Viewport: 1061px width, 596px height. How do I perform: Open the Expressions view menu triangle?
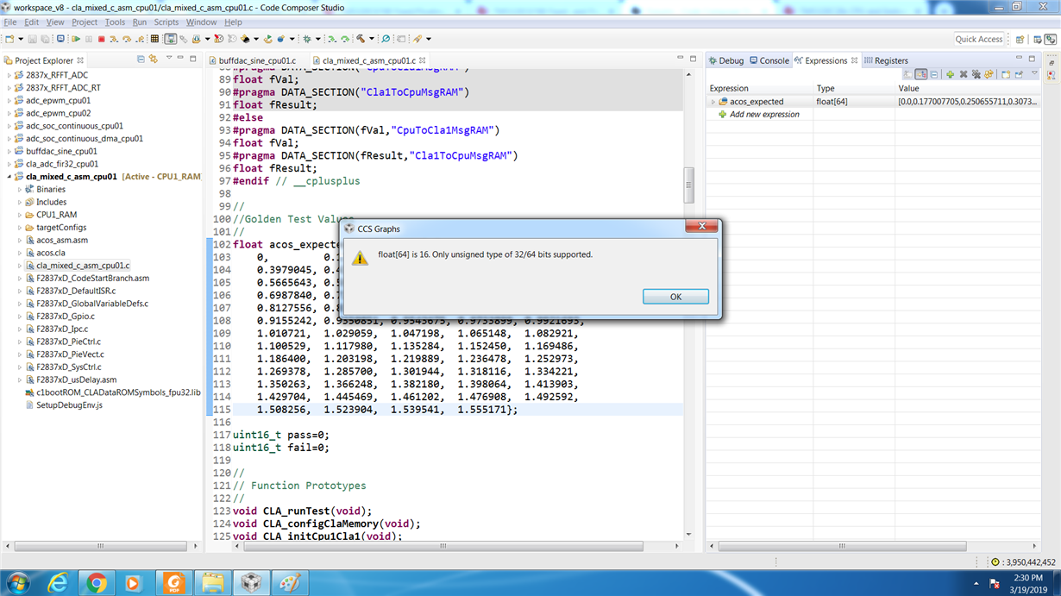(1034, 73)
